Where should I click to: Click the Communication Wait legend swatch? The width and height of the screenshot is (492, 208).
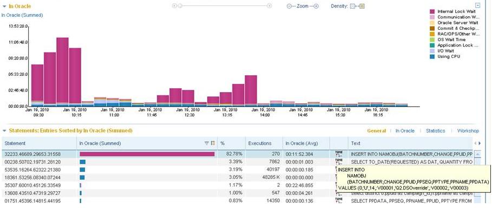[432, 17]
